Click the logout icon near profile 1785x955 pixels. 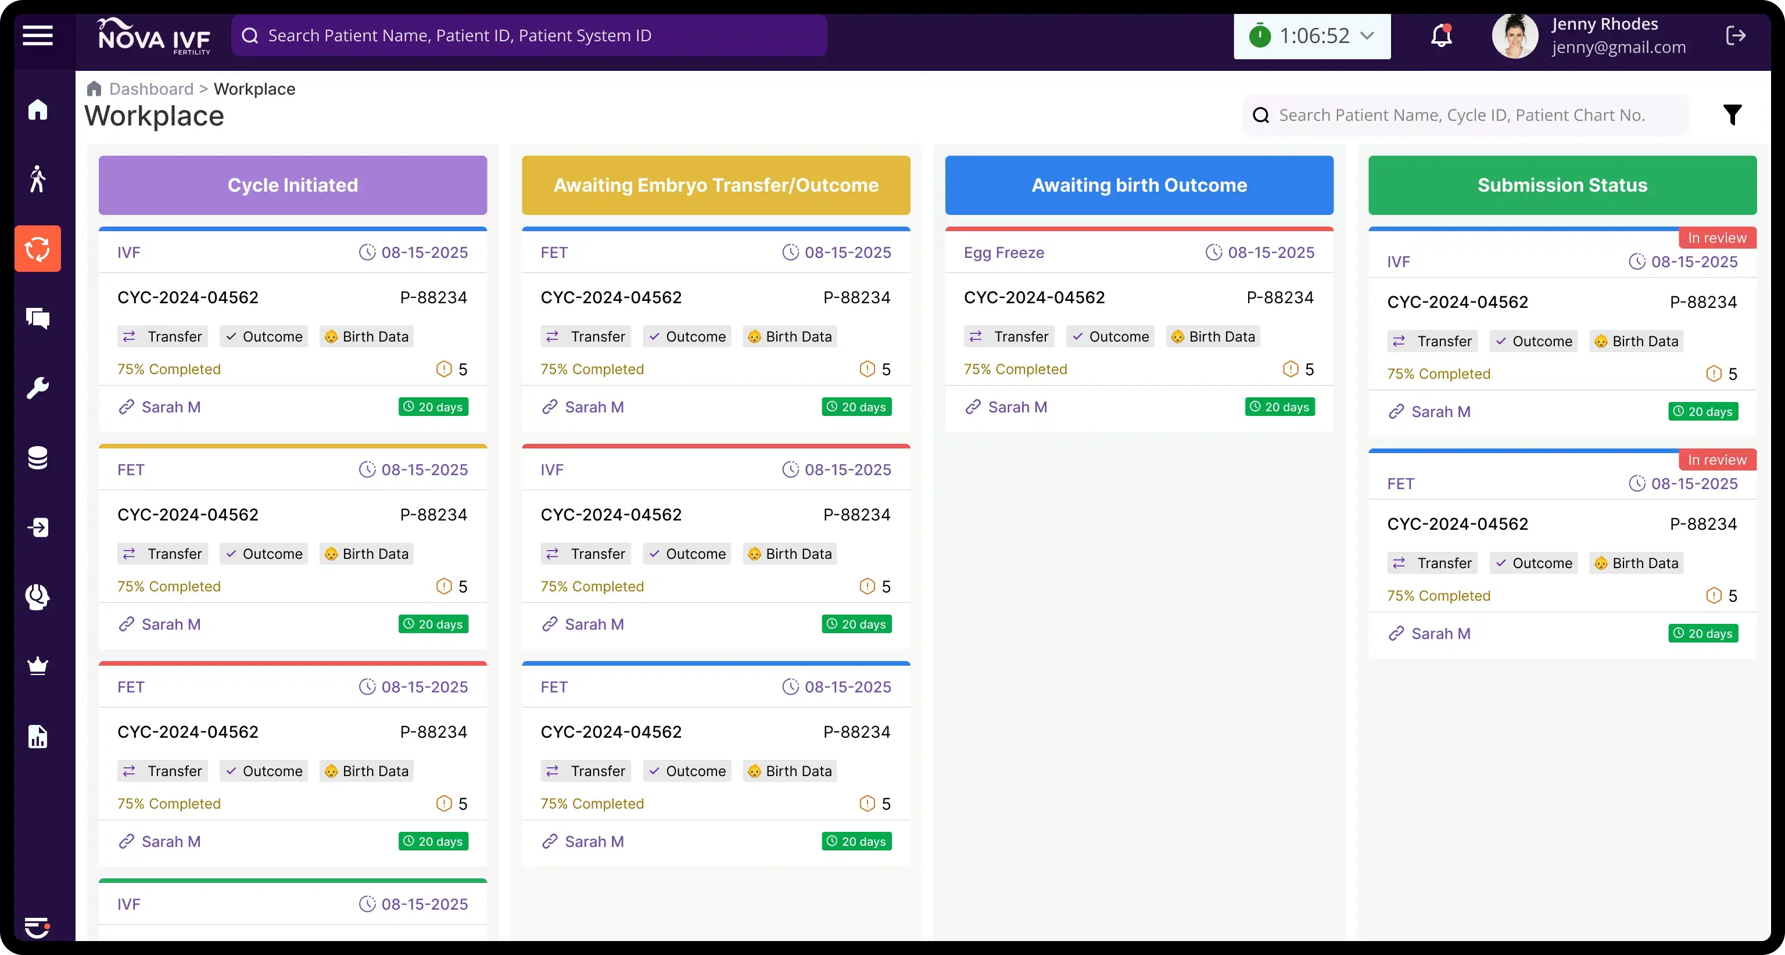(x=1735, y=35)
